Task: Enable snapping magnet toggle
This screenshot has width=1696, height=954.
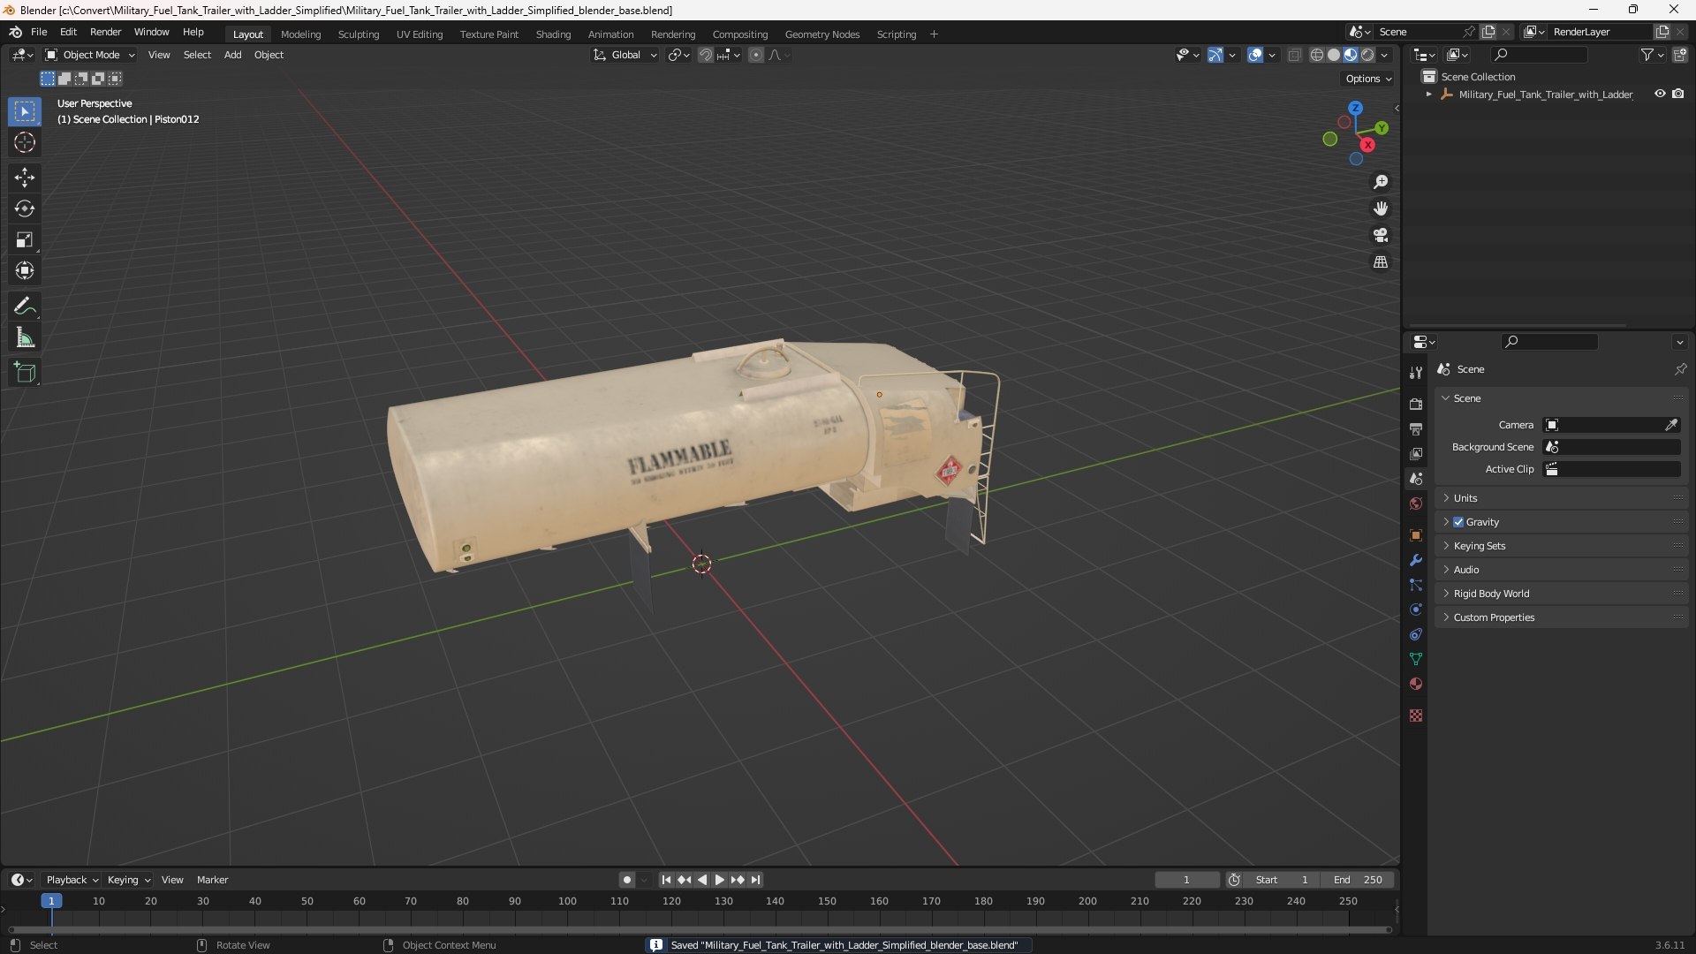Action: [706, 55]
